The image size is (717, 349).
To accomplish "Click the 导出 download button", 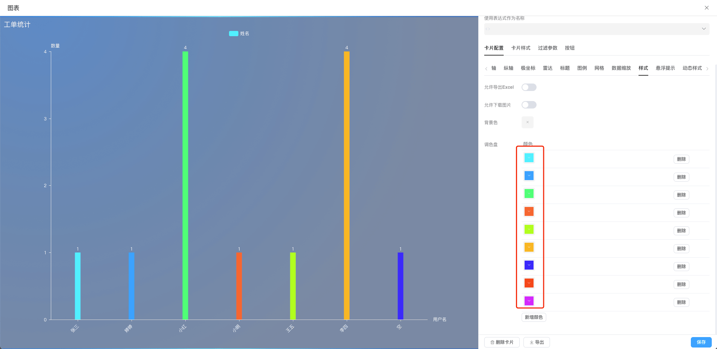I will [x=537, y=342].
